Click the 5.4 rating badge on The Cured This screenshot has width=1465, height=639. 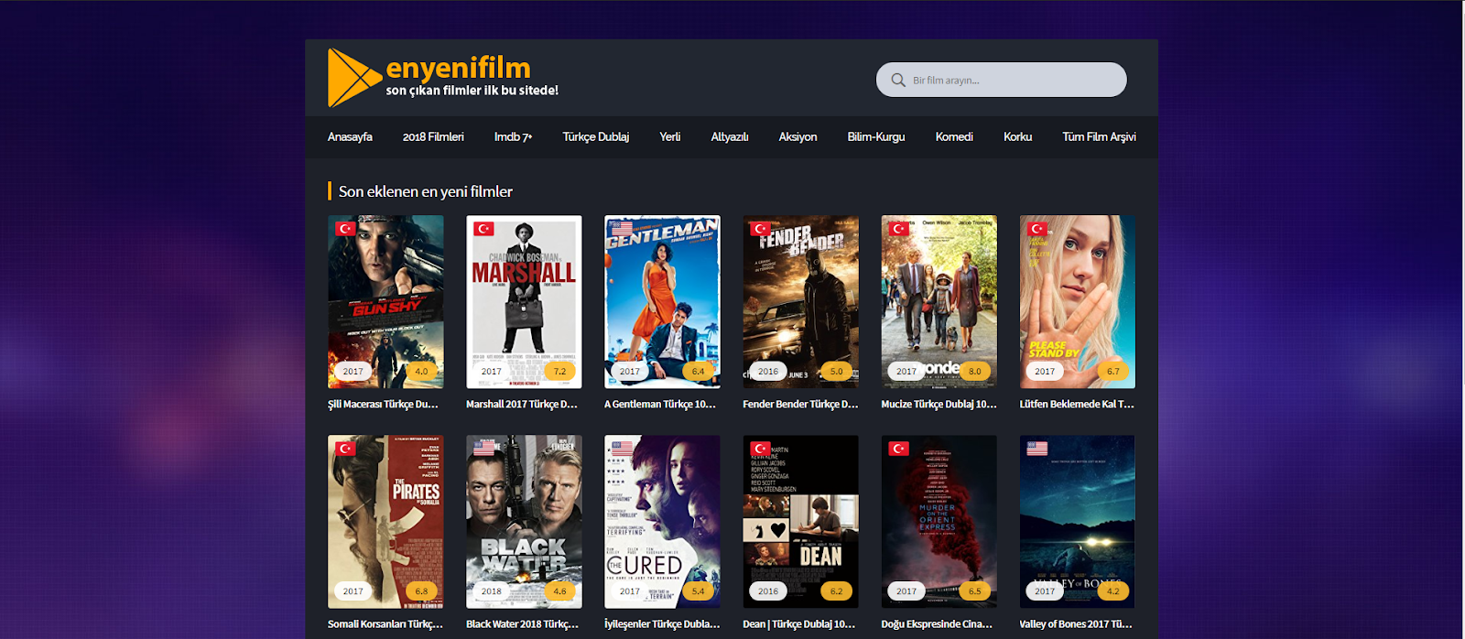[x=699, y=591]
